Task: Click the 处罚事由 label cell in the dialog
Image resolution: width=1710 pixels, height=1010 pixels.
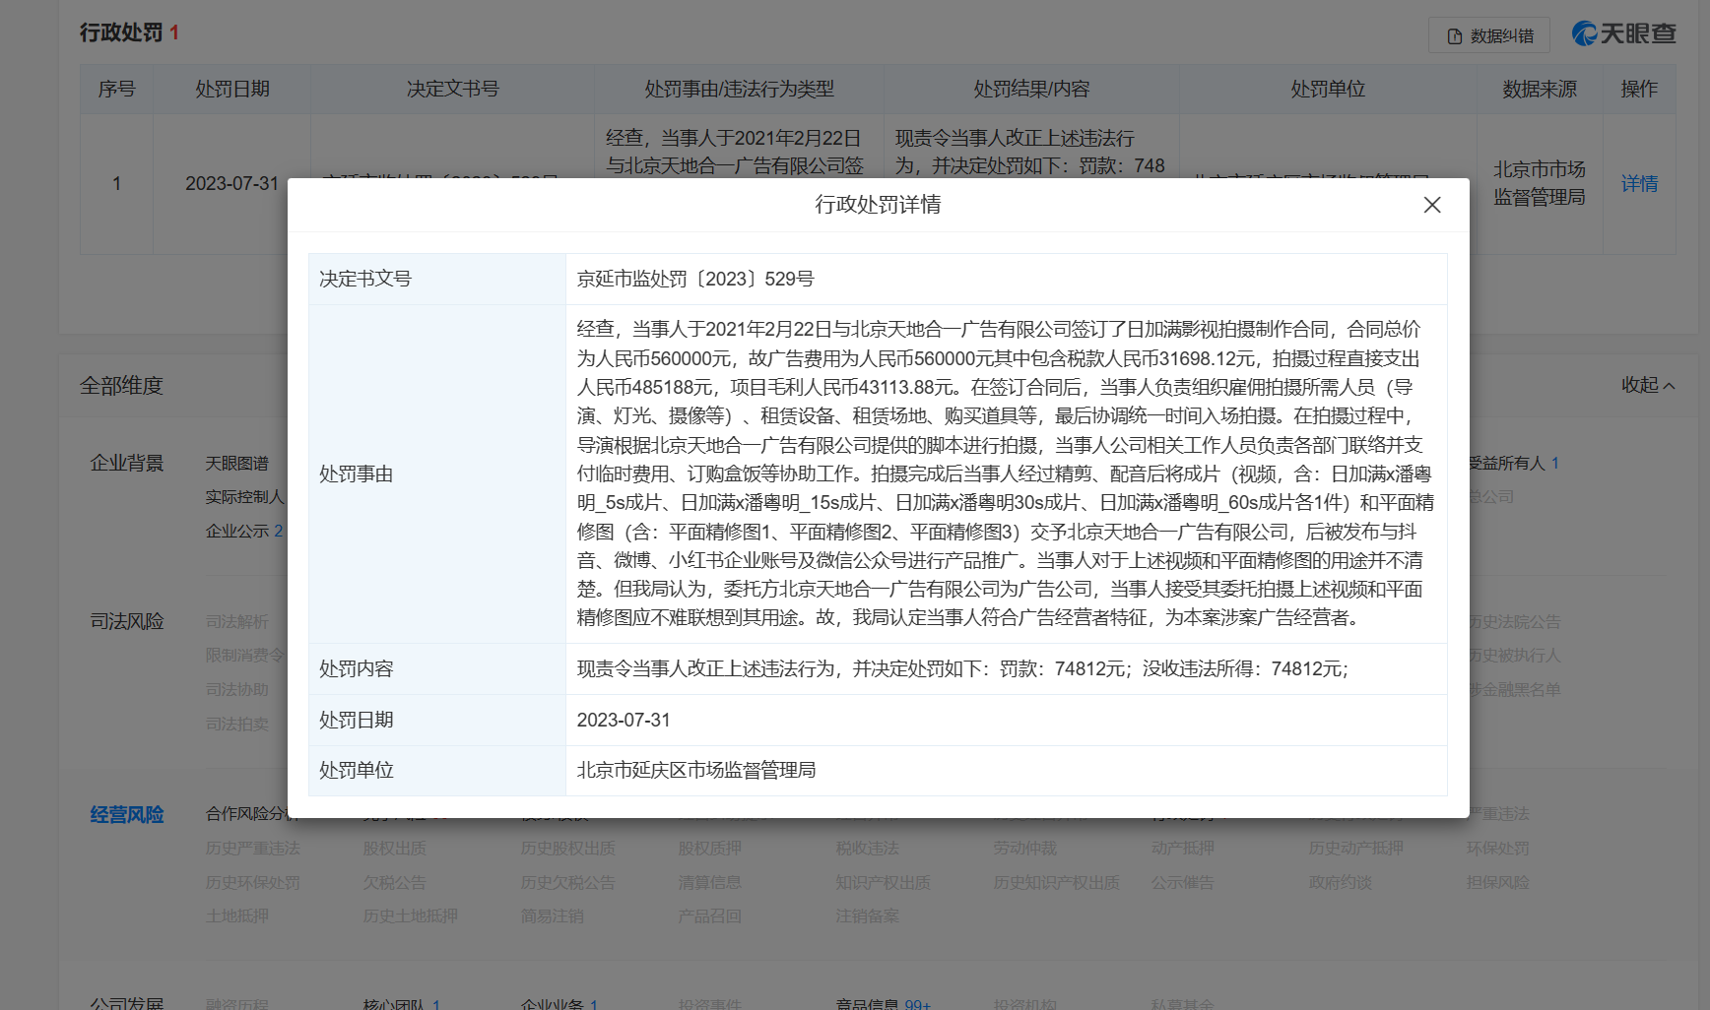Action: pyautogui.click(x=437, y=473)
